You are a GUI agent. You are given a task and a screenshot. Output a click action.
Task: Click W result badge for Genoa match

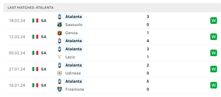(x=214, y=37)
